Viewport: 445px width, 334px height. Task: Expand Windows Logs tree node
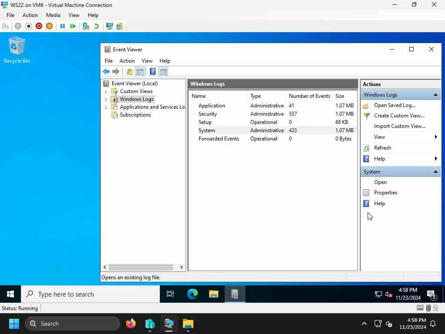click(x=106, y=100)
